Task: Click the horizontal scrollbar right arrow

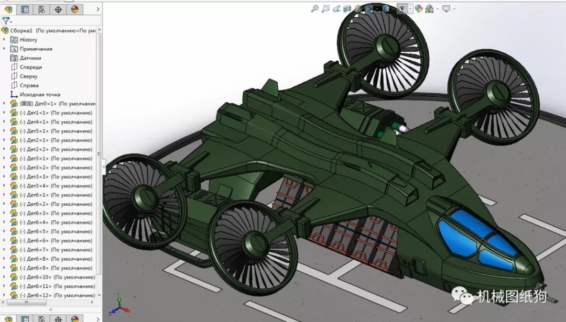Action: [92, 303]
